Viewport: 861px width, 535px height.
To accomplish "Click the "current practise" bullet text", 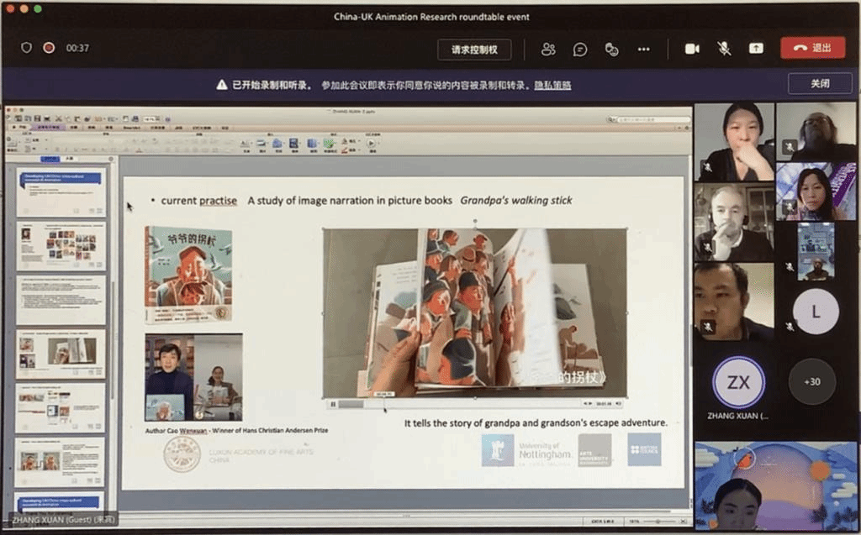I will (198, 201).
